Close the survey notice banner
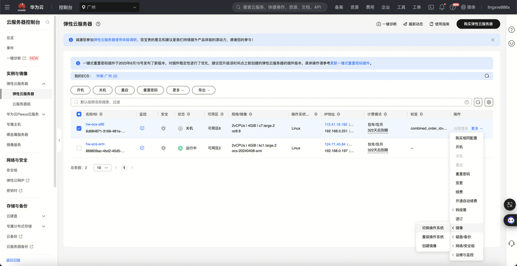517x266 pixels. point(493,40)
